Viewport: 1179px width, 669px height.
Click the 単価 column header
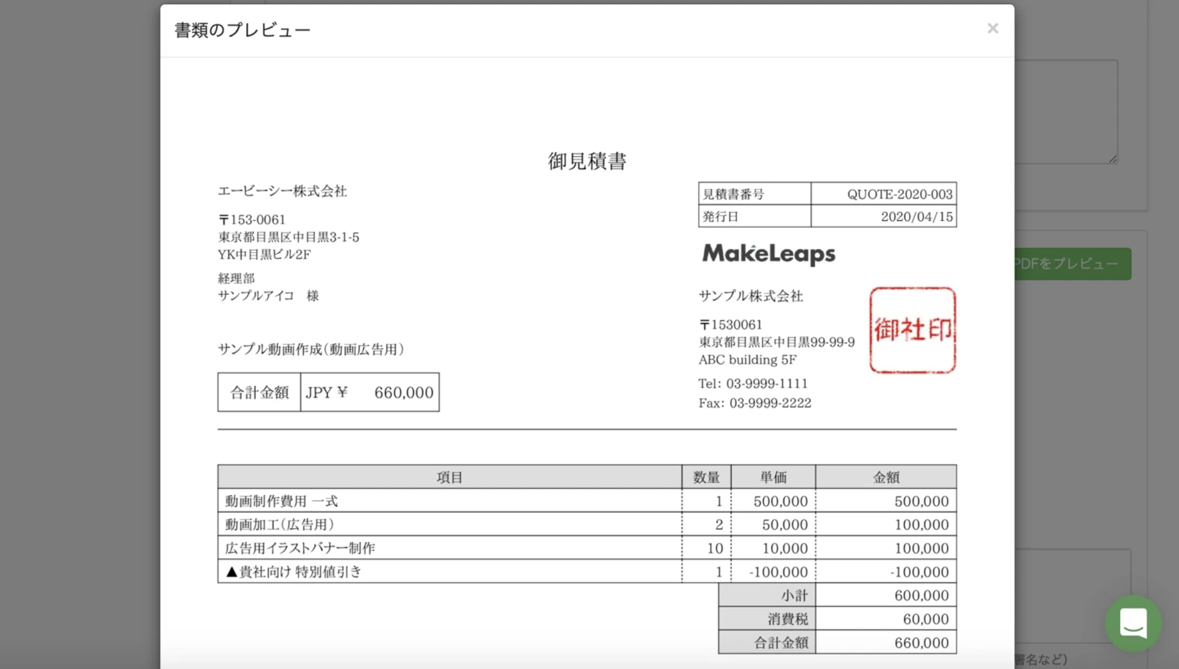tap(773, 477)
